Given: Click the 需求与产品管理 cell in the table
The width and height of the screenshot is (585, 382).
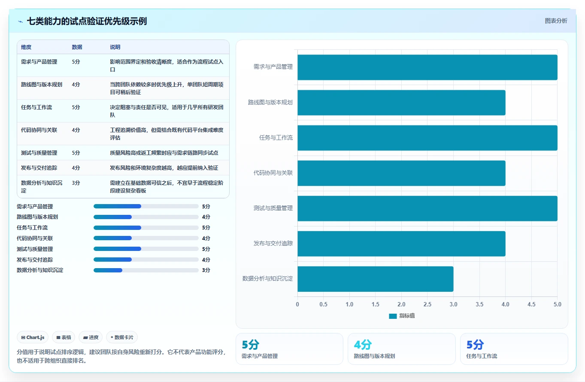Looking at the screenshot, I should (x=39, y=62).
